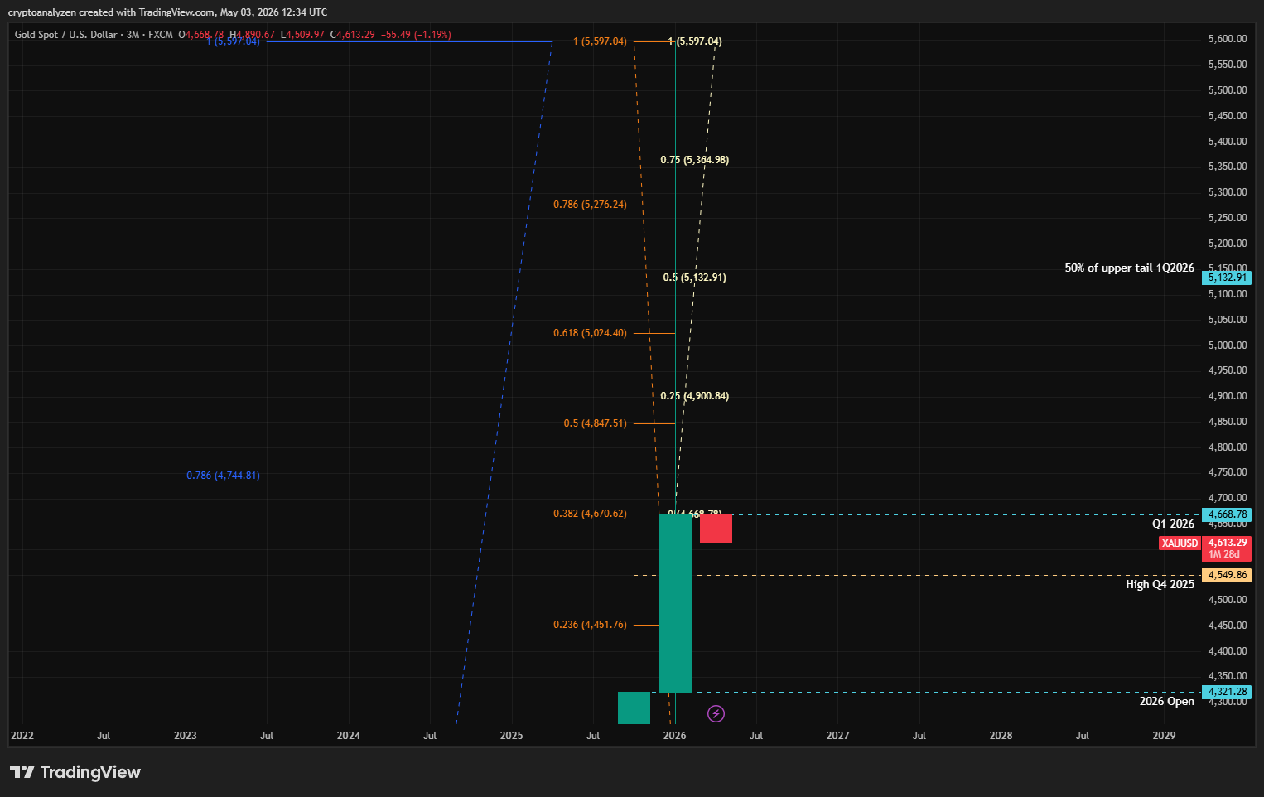This screenshot has height=797, width=1264.
Task: Click the 5,600.00 price scale value
Action: click(x=1228, y=39)
